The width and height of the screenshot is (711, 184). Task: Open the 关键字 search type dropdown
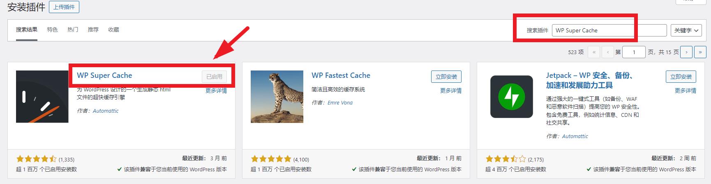[x=686, y=30]
